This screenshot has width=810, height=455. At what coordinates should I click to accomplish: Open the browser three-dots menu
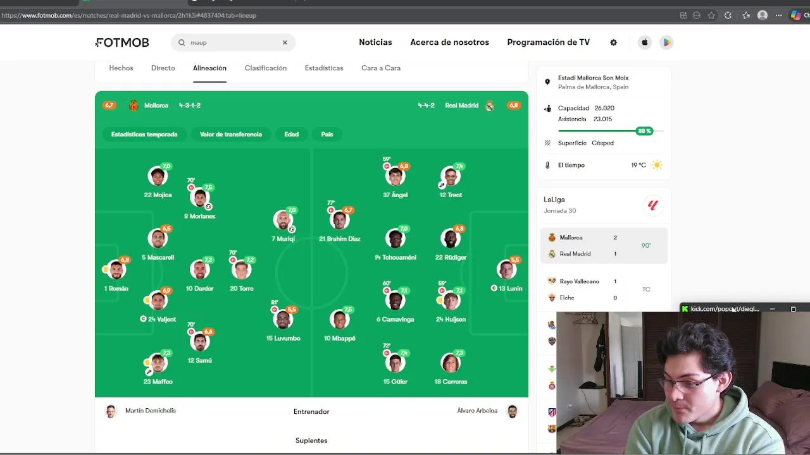coord(778,15)
